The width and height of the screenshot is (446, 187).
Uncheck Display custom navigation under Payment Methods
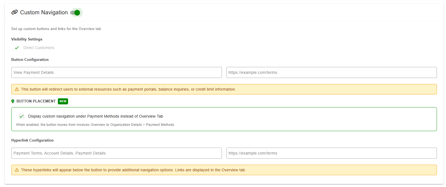(x=22, y=116)
